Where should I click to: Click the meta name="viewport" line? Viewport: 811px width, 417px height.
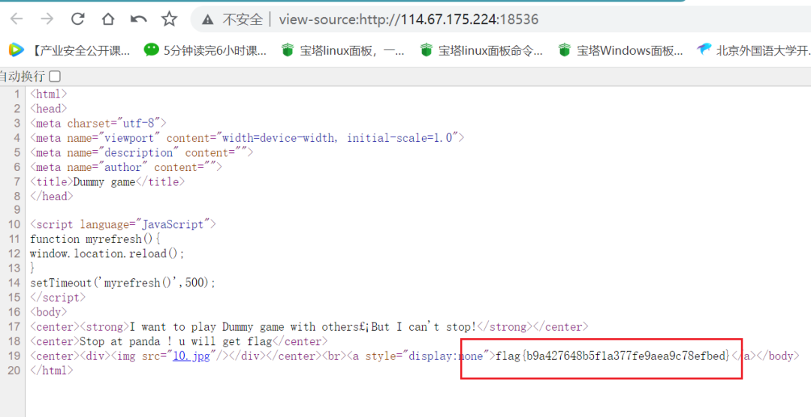247,137
